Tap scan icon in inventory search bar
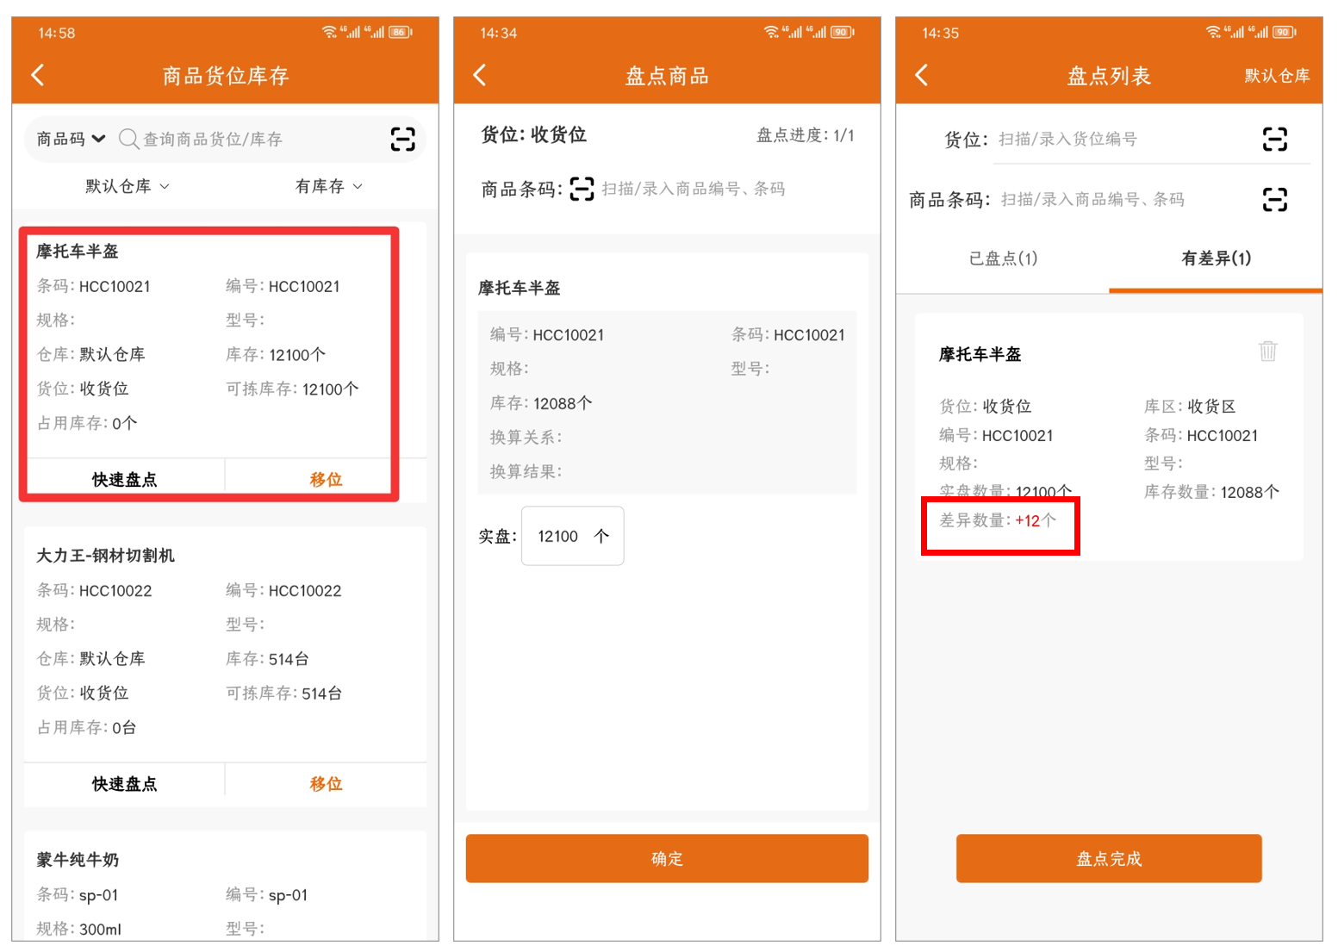This screenshot has width=1338, height=952. click(x=402, y=139)
